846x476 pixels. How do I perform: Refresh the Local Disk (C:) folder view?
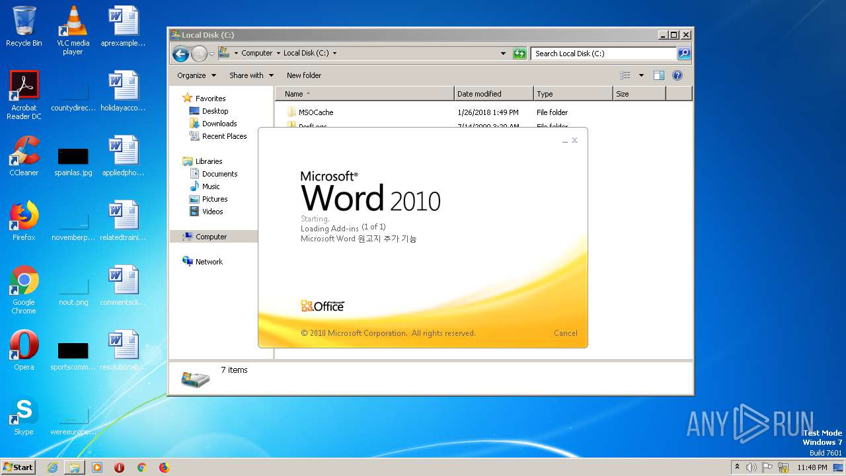[x=519, y=54]
